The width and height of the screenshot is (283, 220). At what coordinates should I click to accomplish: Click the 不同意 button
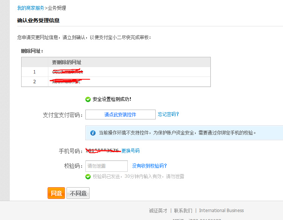click(78, 193)
